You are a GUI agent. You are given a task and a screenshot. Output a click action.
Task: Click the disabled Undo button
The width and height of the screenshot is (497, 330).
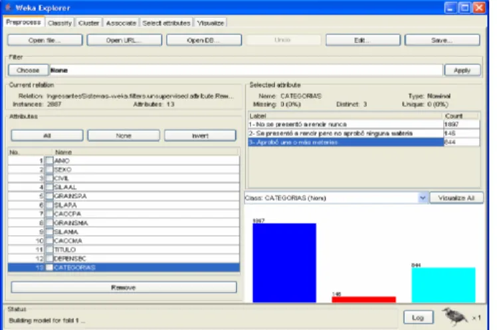tap(283, 40)
